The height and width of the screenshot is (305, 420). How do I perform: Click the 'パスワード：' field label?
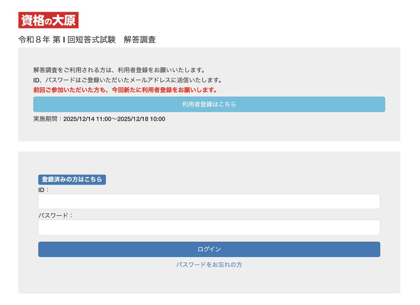(x=56, y=215)
